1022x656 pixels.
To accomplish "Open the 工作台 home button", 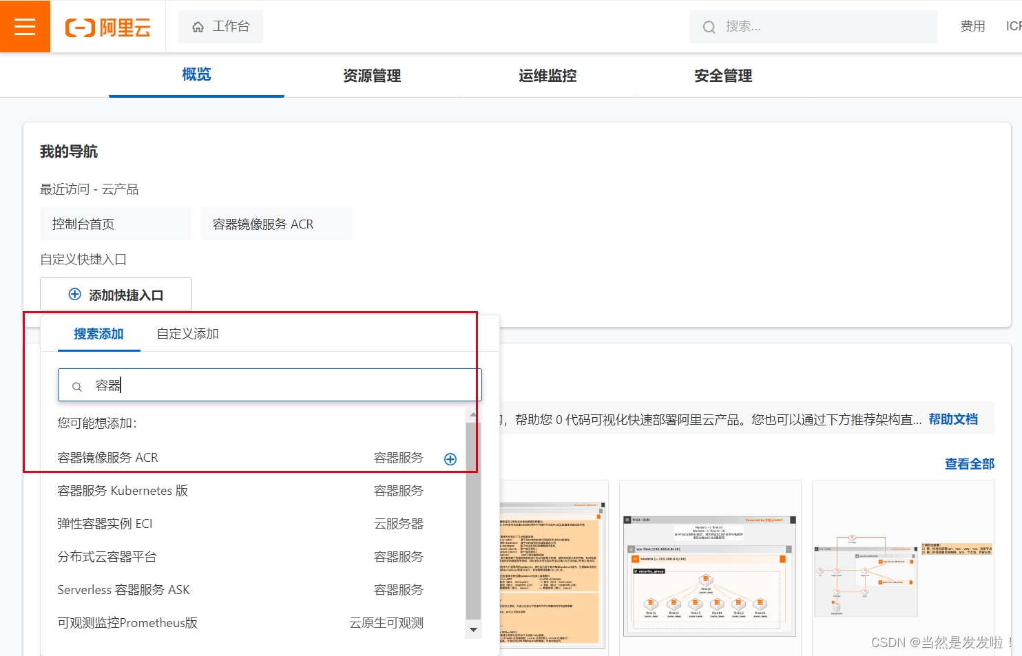I will point(220,26).
